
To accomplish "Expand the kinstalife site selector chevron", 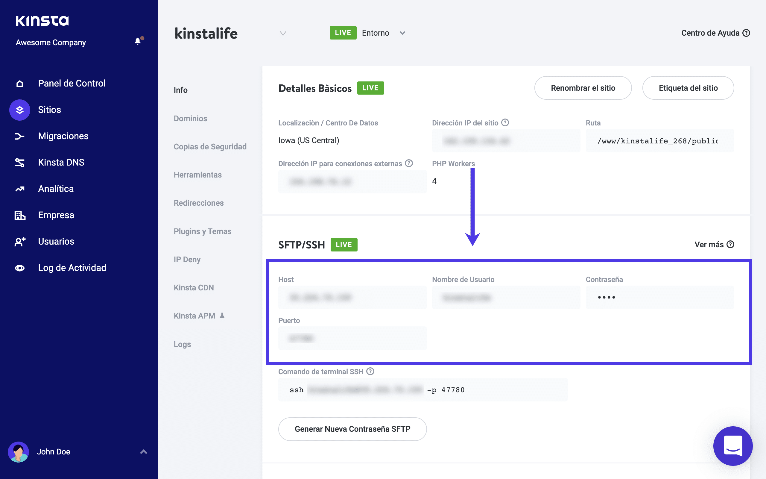I will [x=283, y=33].
